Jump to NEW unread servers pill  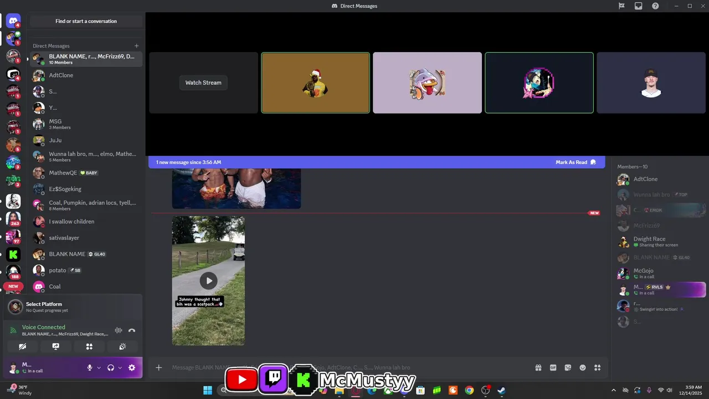click(x=13, y=287)
